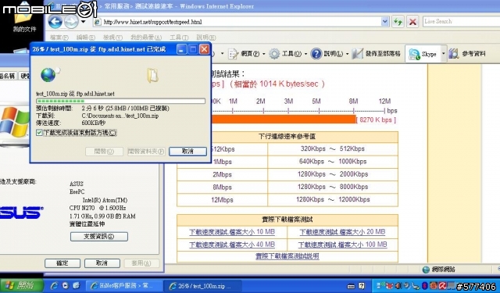The width and height of the screenshot is (500, 293).
Task: Open the 工具 gear toolbar button
Action: click(x=285, y=54)
